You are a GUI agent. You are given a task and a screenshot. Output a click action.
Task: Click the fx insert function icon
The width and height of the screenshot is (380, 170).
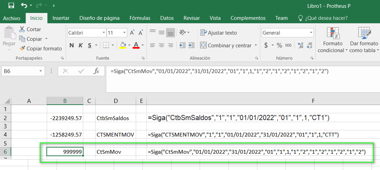click(96, 71)
